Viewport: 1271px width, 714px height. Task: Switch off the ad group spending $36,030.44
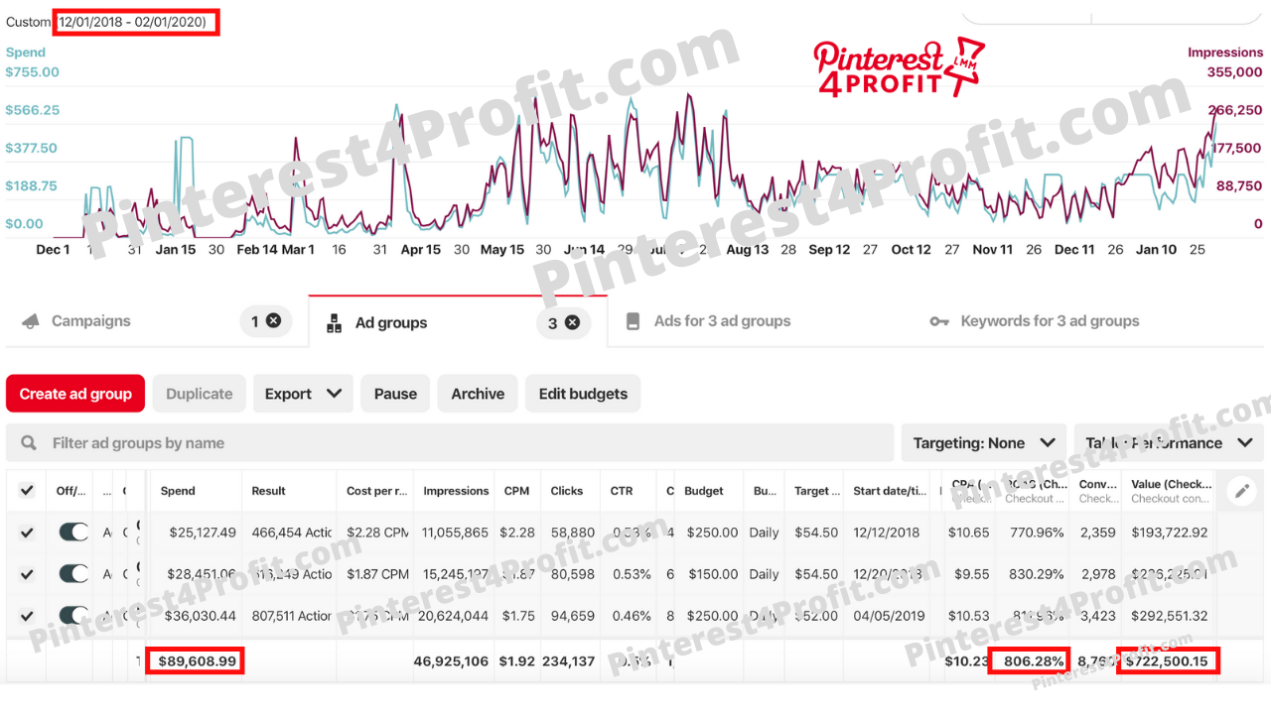73,616
